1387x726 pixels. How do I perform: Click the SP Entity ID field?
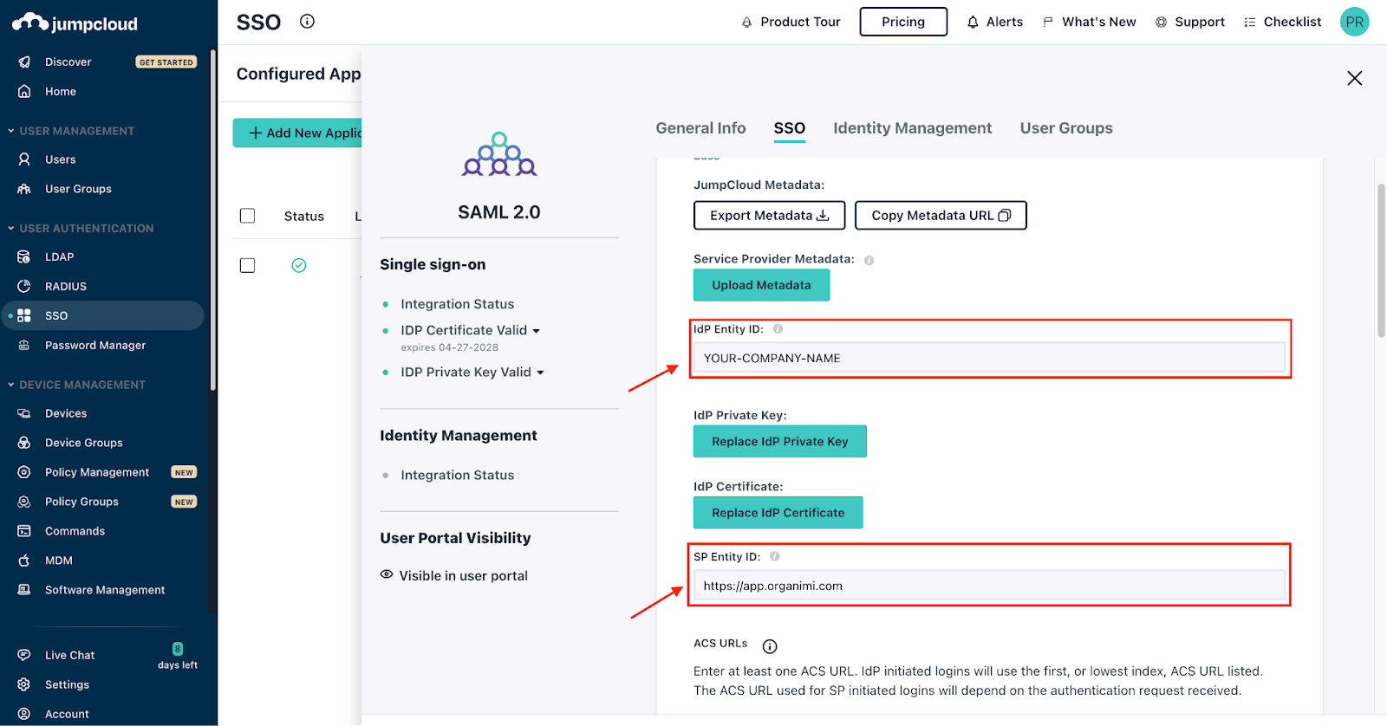(989, 586)
